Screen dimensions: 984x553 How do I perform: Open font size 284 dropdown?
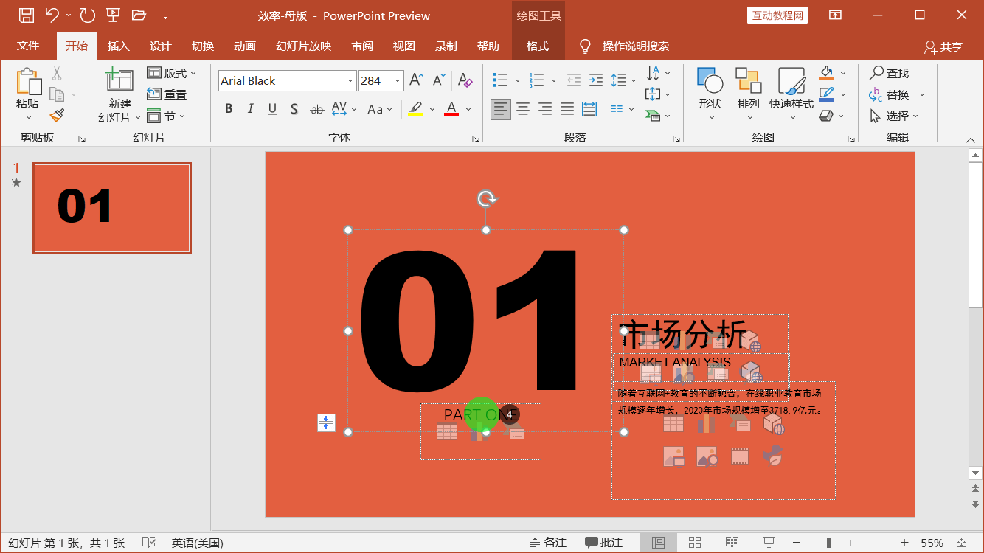point(398,80)
